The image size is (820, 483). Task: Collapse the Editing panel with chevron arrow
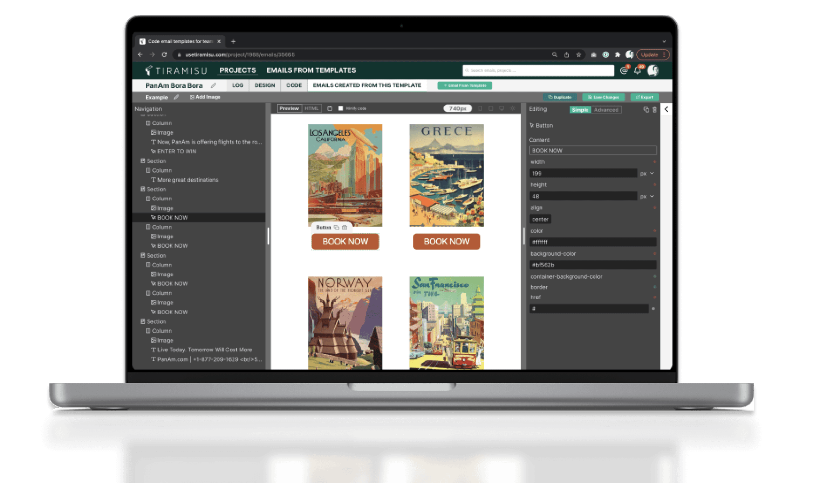[x=666, y=109]
